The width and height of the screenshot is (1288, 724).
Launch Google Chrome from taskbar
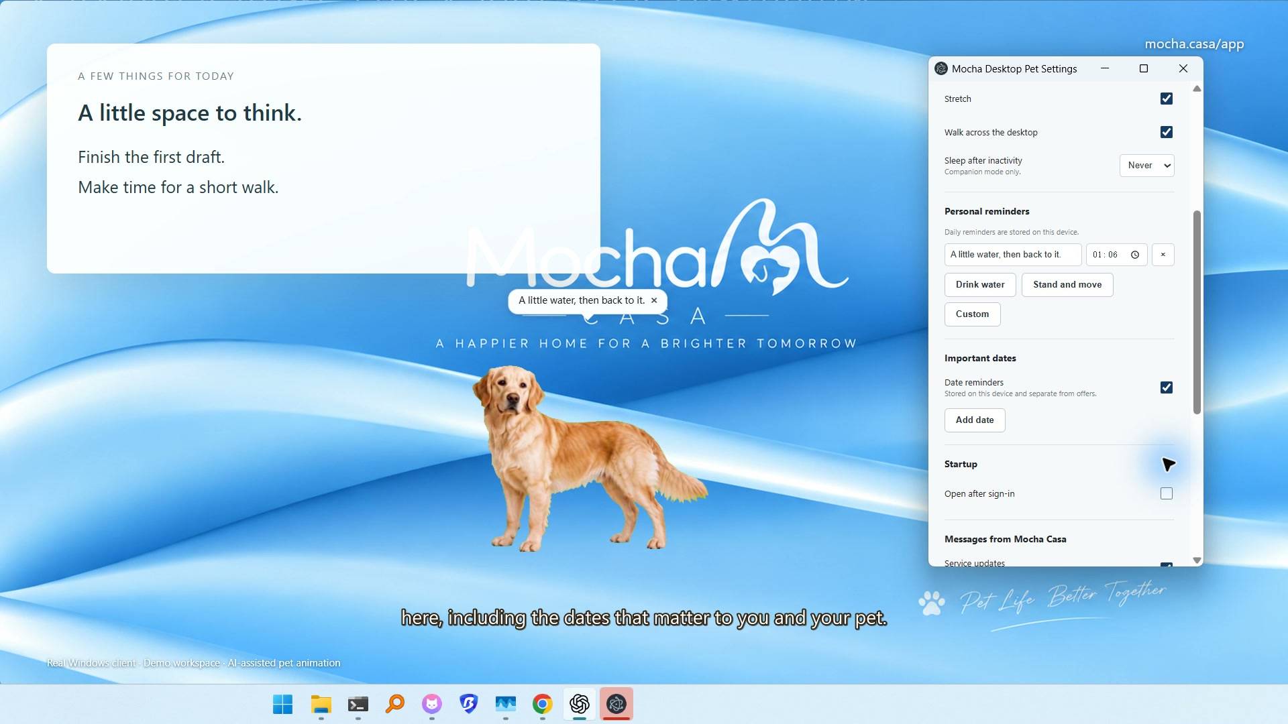(x=543, y=704)
